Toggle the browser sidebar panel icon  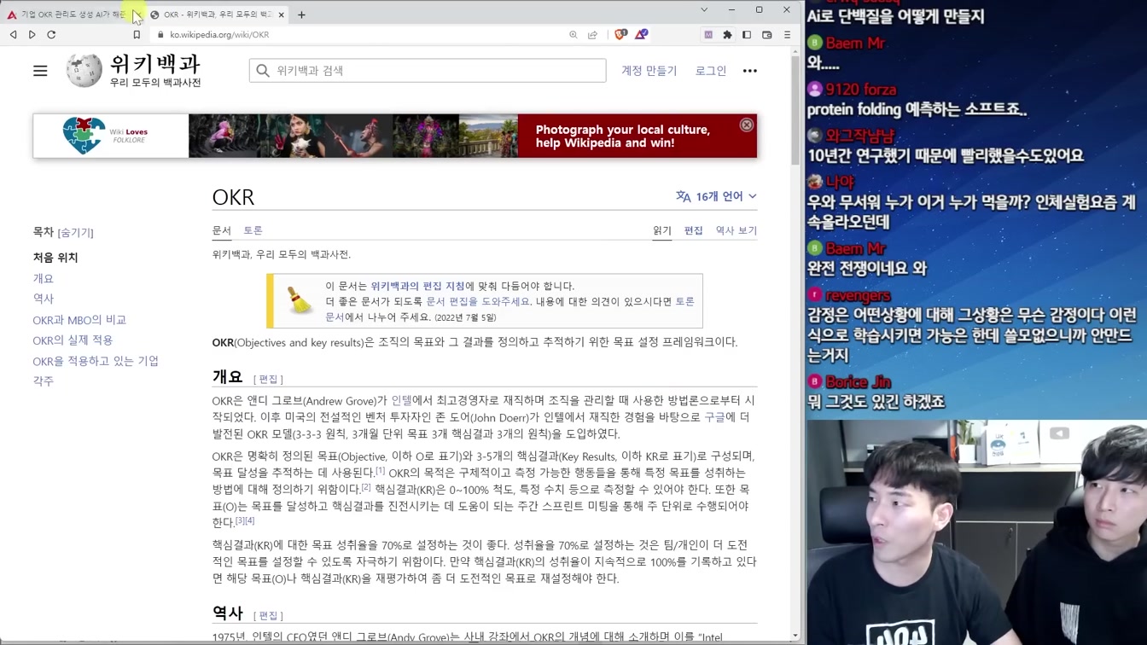747,35
